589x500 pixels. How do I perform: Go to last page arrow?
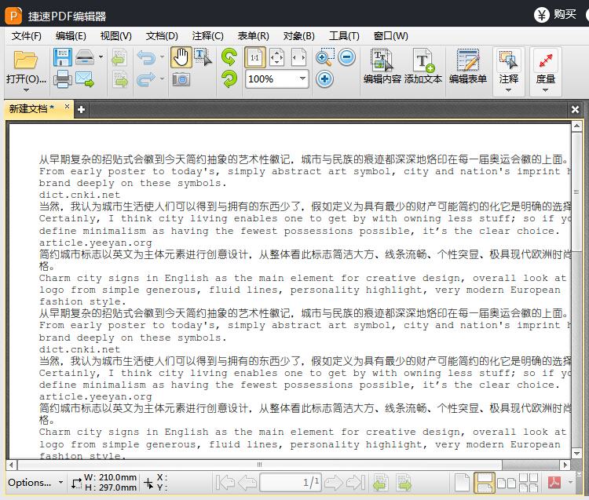[355, 483]
